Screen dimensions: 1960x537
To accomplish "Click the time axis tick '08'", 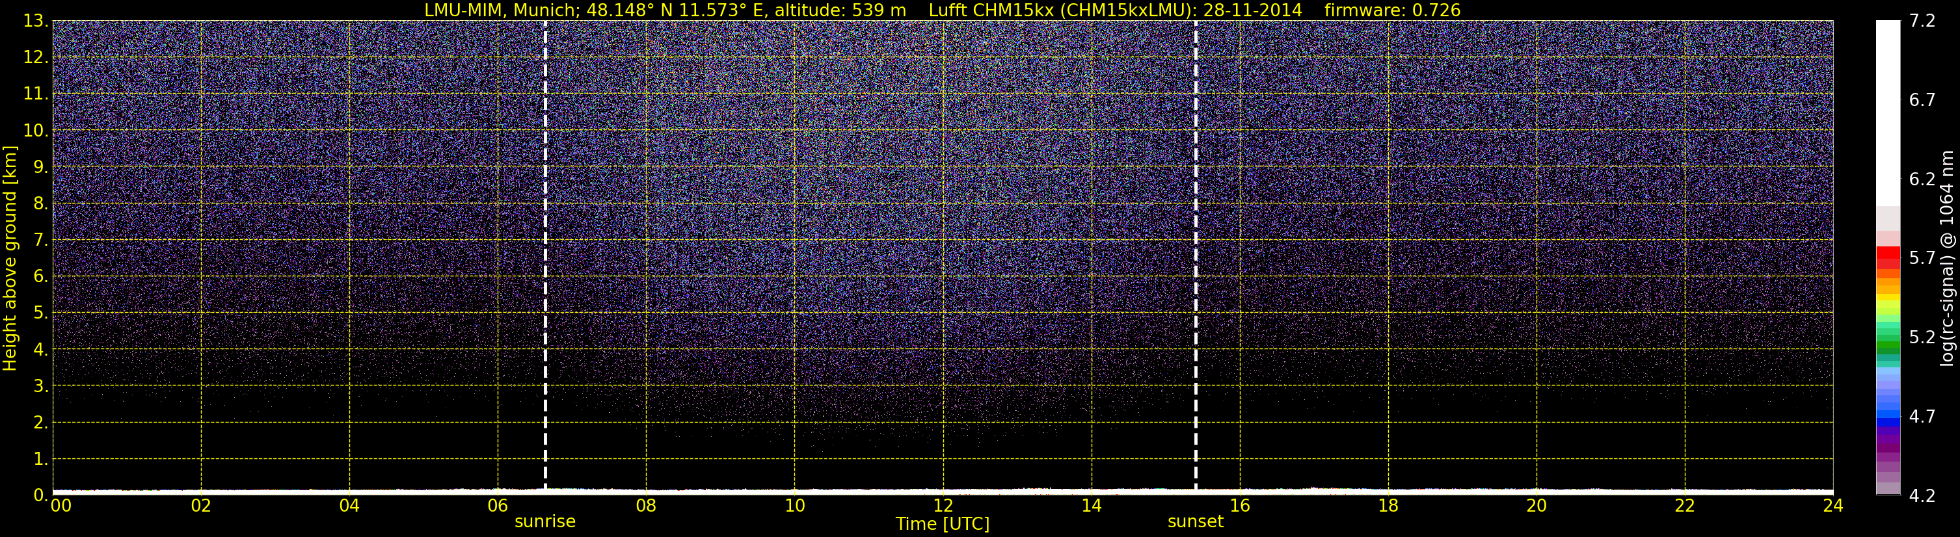I will coord(646,506).
